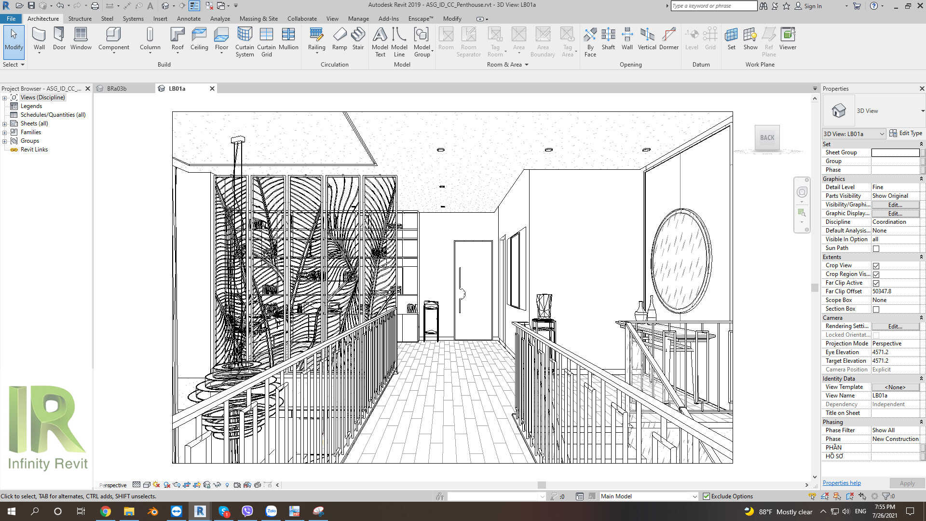Enable the Sun Path checkbox
This screenshot has width=926, height=521.
876,247
